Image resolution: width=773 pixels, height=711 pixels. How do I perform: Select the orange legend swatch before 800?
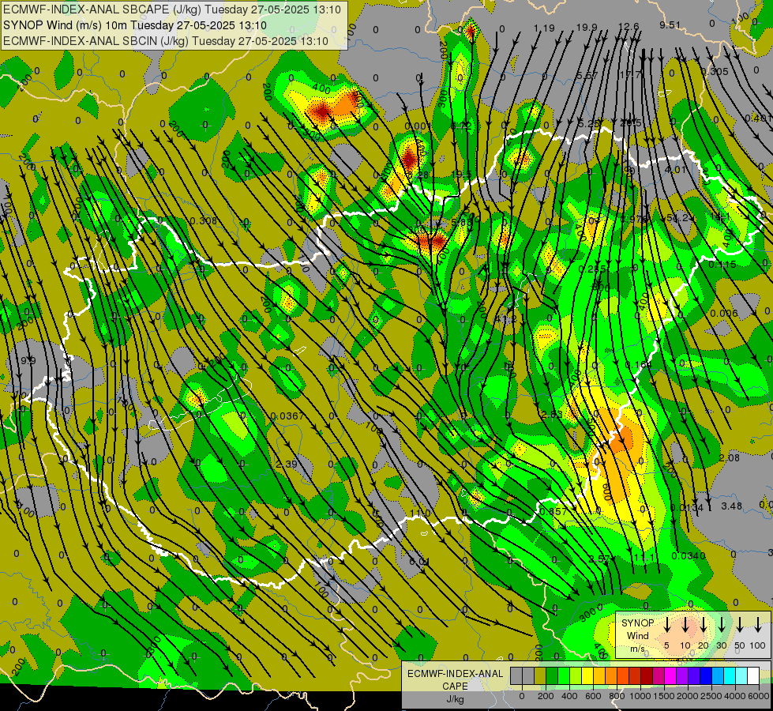(611, 676)
